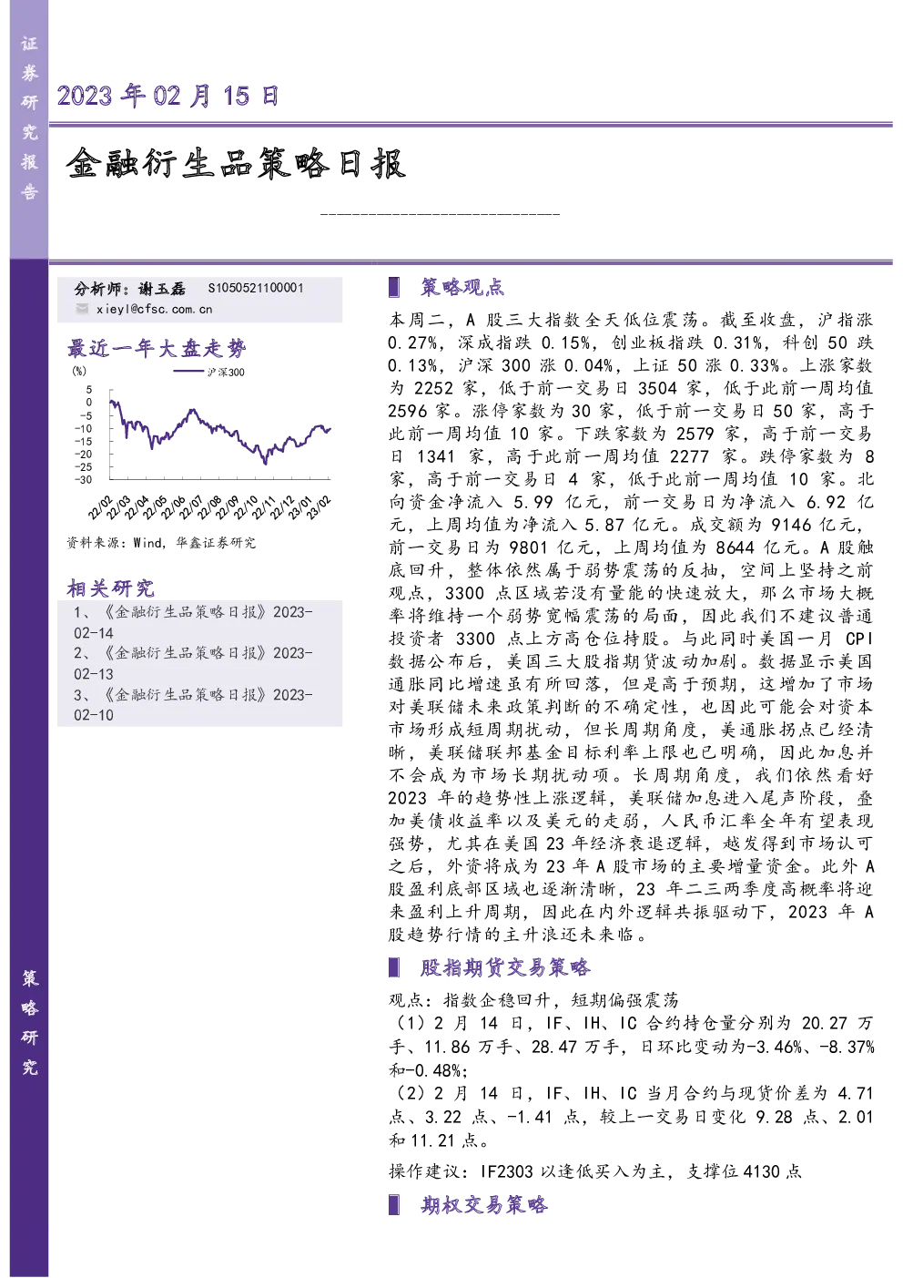This screenshot has height=1278, width=903.
Task: Click the 最近一年大盘走势 chart title
Action: [157, 349]
